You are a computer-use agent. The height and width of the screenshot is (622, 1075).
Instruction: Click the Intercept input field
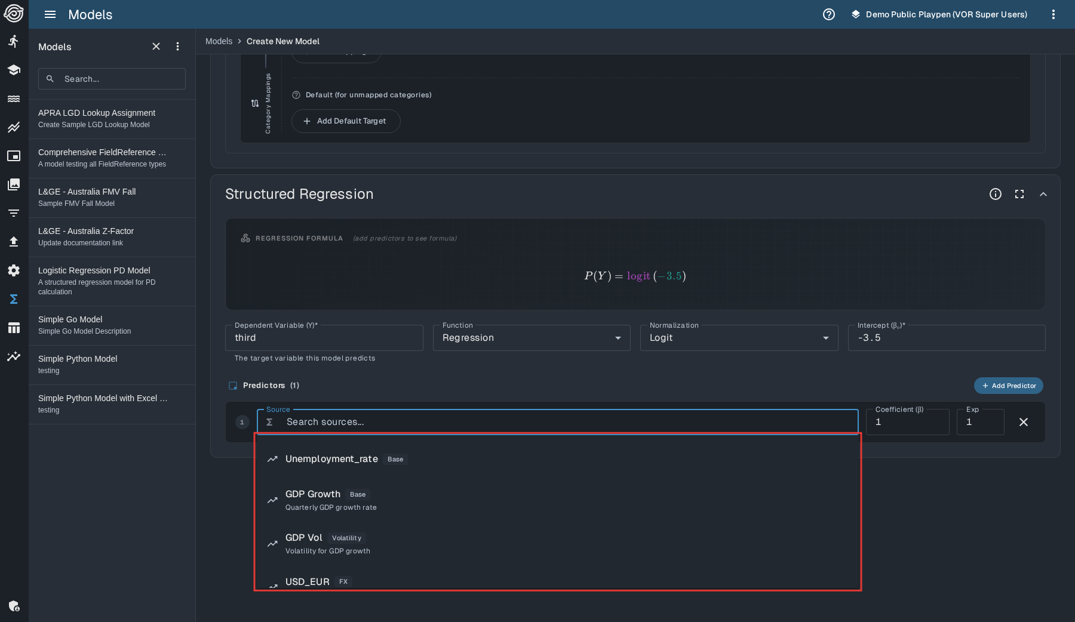946,338
